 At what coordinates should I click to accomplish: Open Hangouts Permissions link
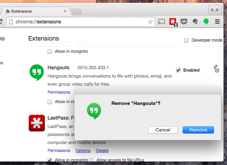click(x=59, y=92)
